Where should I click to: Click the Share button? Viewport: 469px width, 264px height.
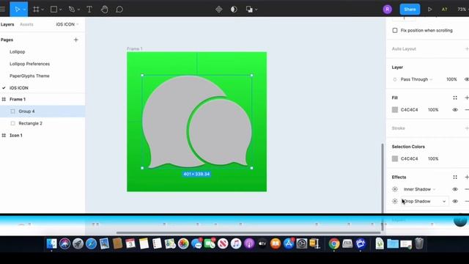(x=410, y=10)
